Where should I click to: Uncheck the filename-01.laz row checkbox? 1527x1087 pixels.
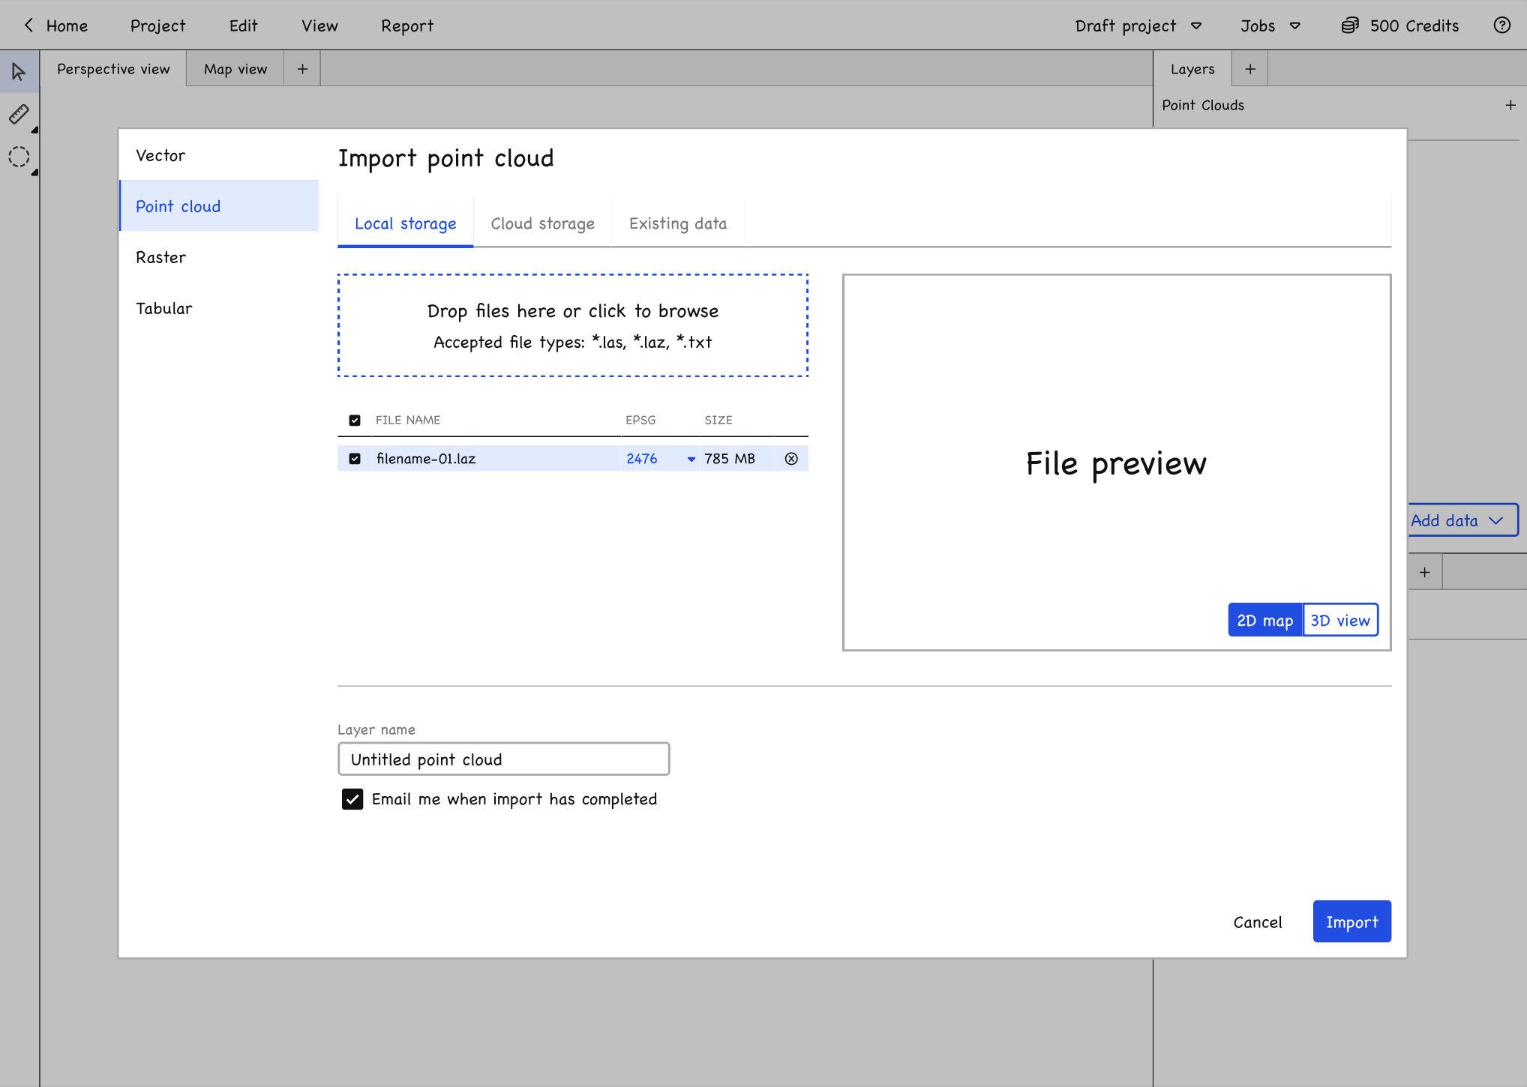click(x=355, y=459)
